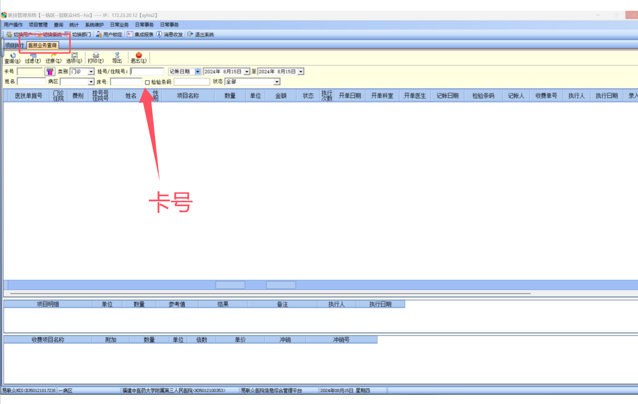
Task: Click the 收费项目名称 column header
Action: pos(48,340)
